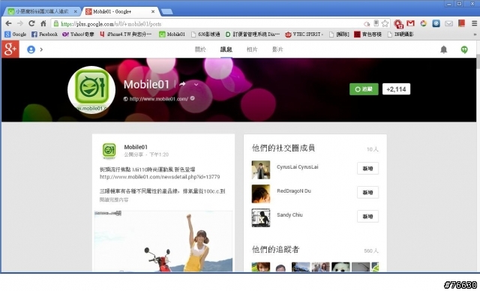Open the Mobile01 bookmark
480x291 pixels.
(x=172, y=34)
